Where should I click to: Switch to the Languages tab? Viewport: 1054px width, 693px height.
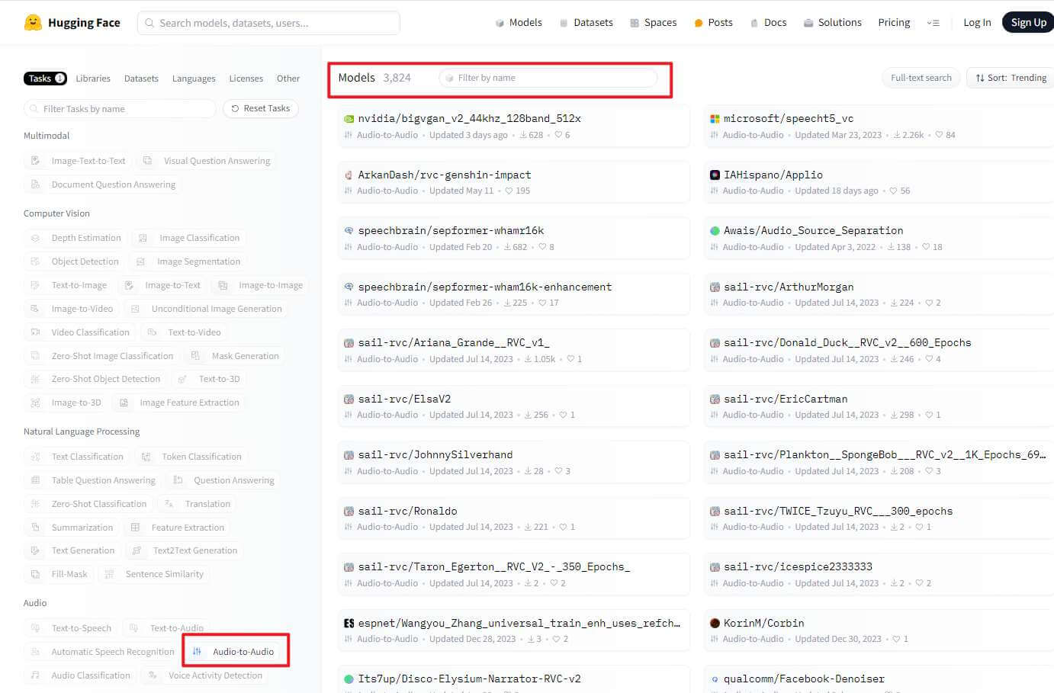194,79
